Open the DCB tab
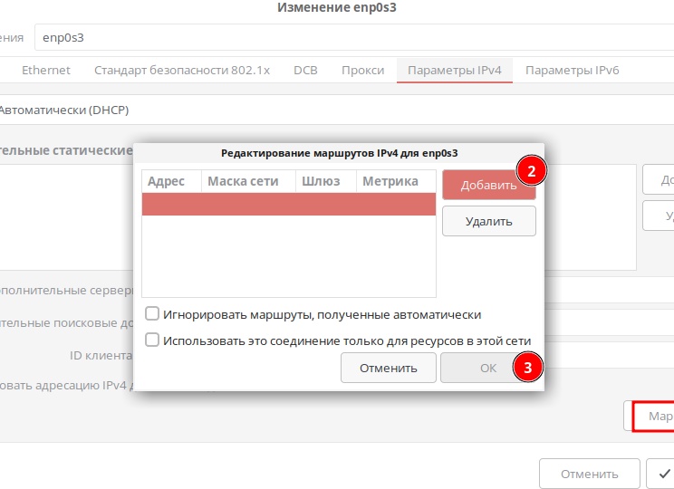 coord(305,70)
